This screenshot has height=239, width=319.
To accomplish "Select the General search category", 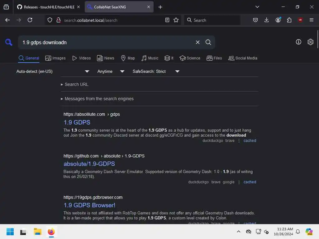I will [29, 58].
